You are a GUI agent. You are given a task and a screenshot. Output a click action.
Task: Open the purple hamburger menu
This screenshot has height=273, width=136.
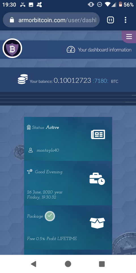pyautogui.click(x=129, y=37)
